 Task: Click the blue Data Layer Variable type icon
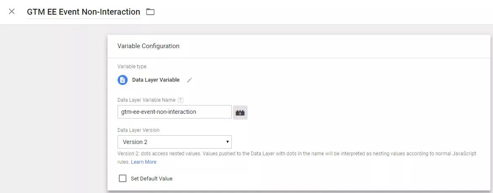[123, 80]
